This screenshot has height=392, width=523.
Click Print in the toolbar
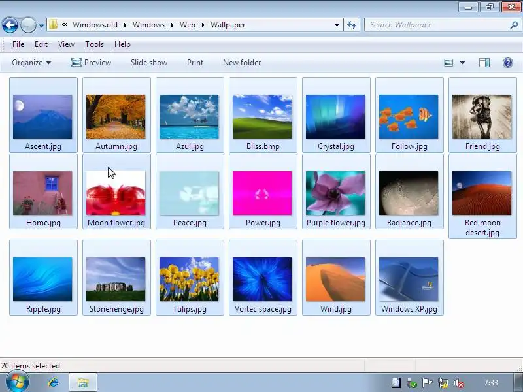pyautogui.click(x=195, y=63)
